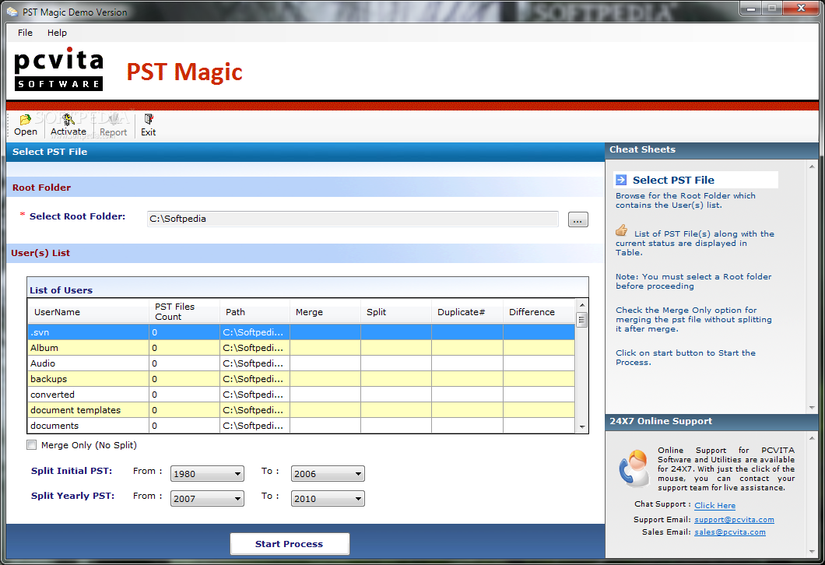The height and width of the screenshot is (565, 825).
Task: Open Split Yearly PST From year dropdown
Action: 207,498
